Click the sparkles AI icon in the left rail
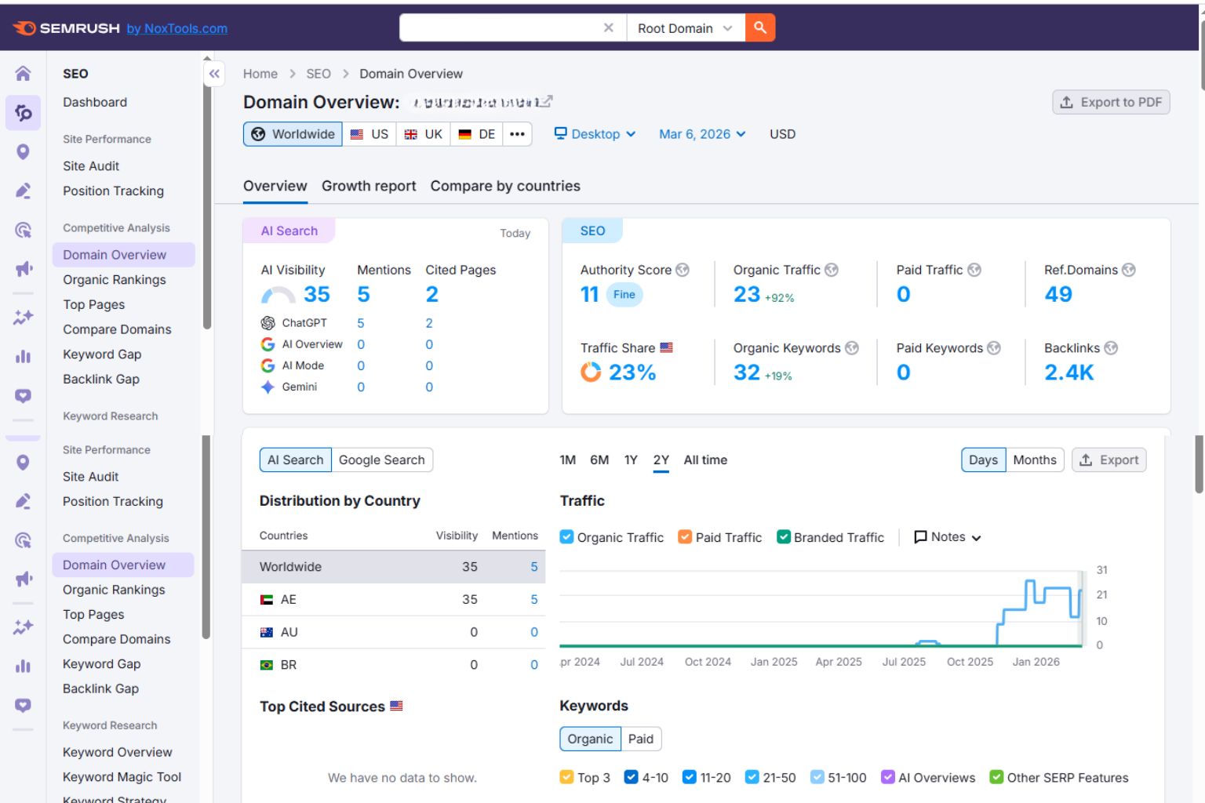1205x803 pixels. tap(23, 317)
